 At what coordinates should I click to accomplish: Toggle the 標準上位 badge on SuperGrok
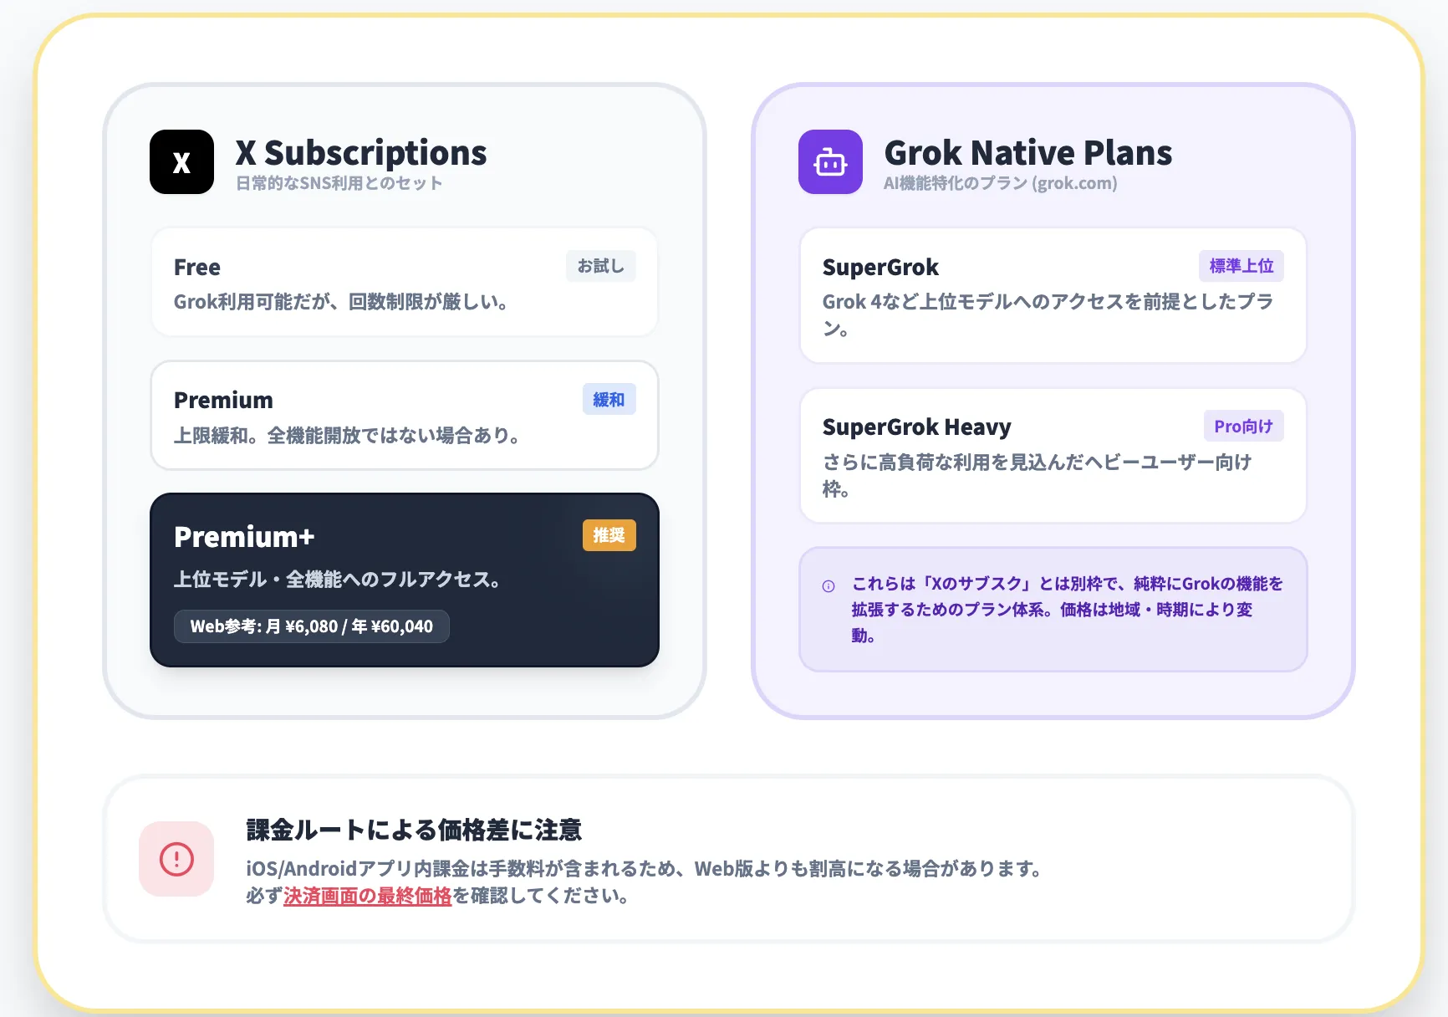1241,266
